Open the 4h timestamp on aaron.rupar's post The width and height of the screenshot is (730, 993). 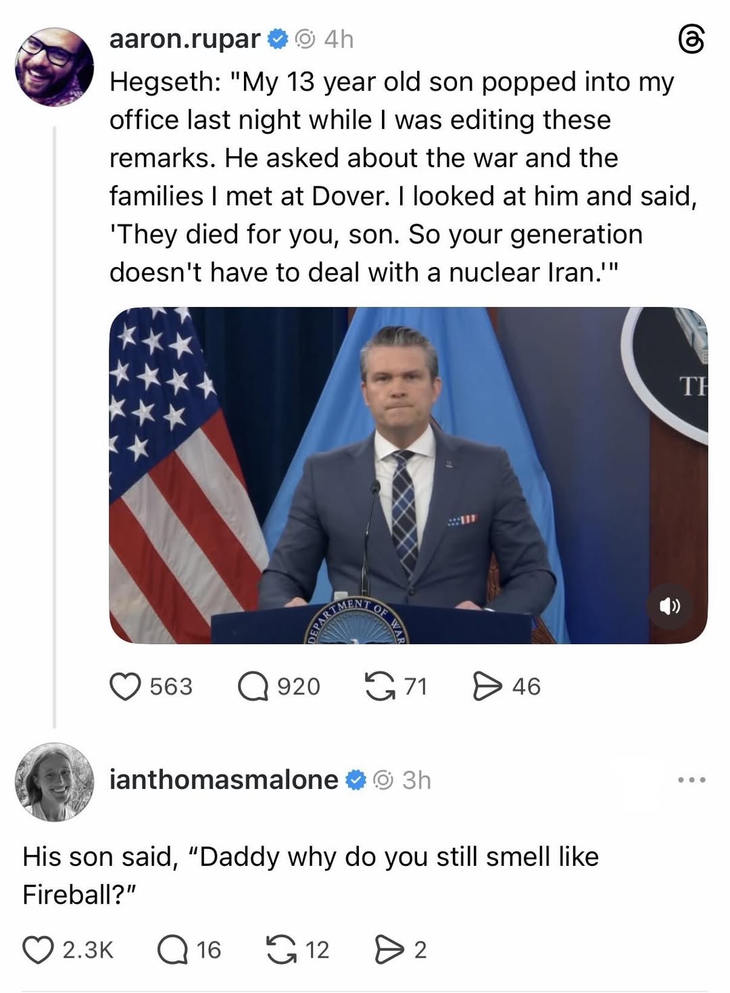(339, 39)
